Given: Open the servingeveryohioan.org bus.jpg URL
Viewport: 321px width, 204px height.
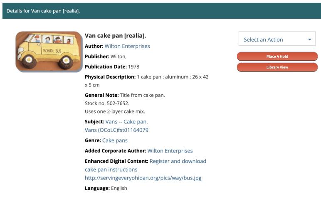Looking at the screenshot, I should 143,178.
